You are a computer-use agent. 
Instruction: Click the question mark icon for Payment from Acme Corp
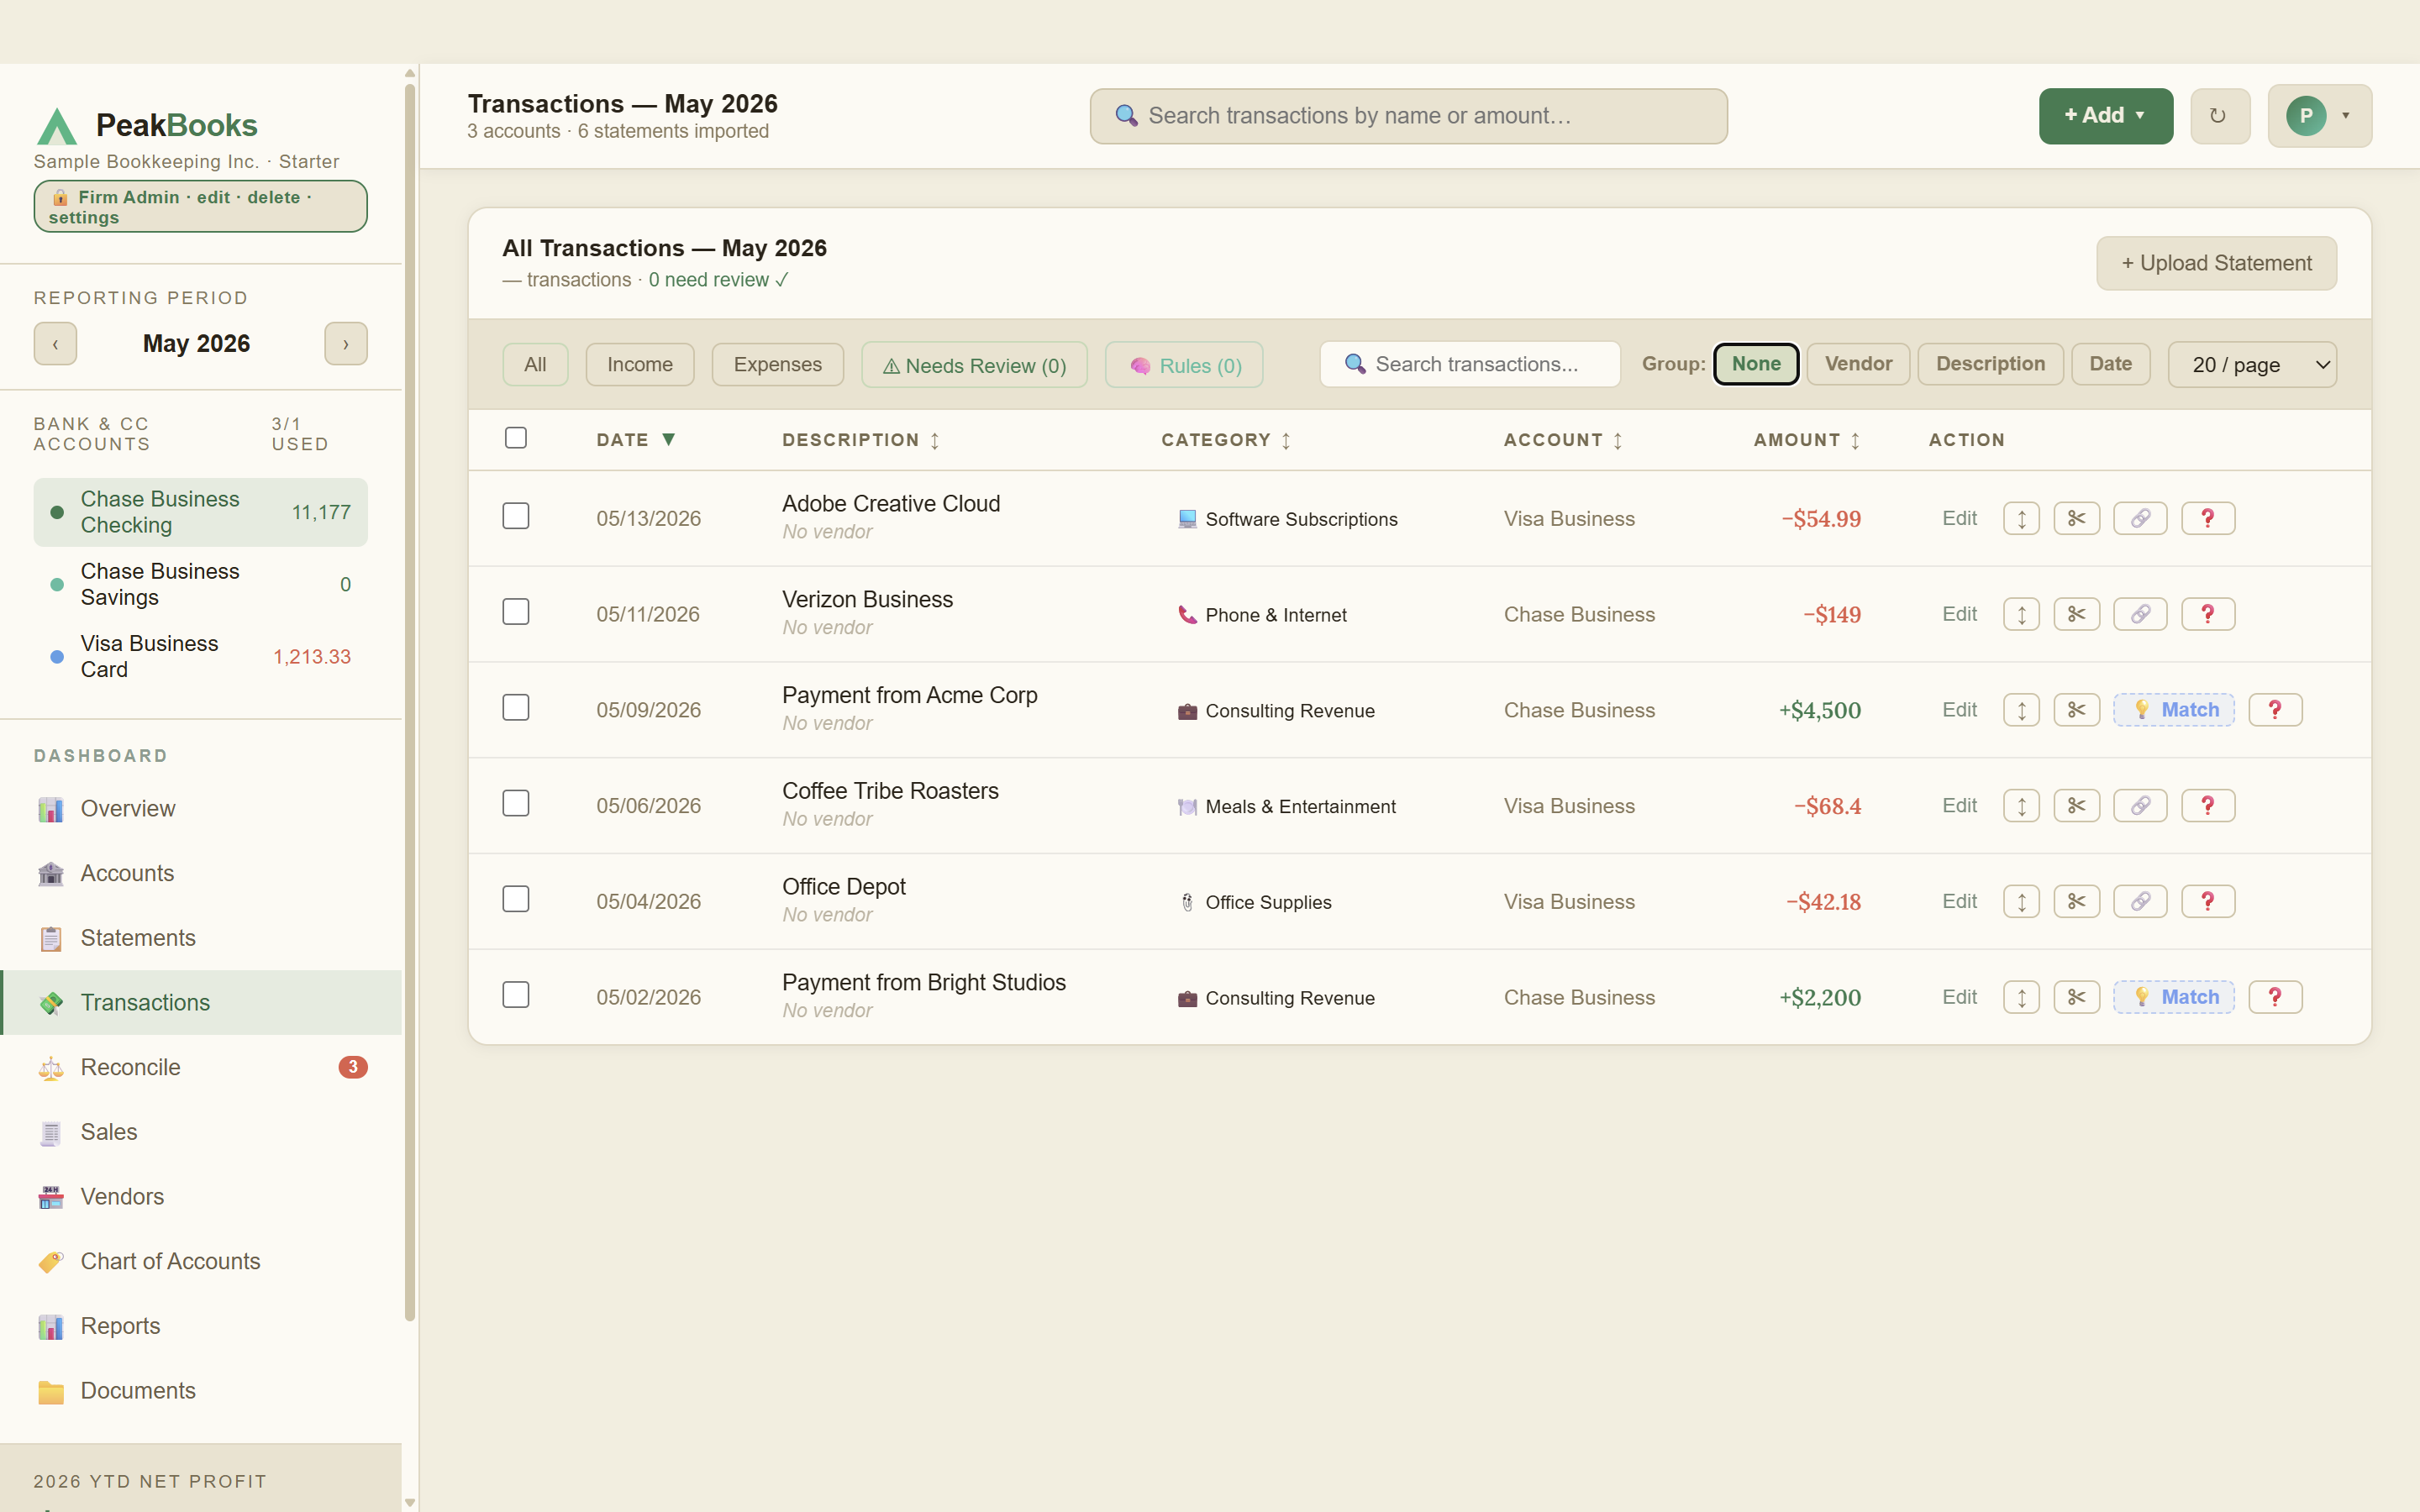click(x=2275, y=710)
